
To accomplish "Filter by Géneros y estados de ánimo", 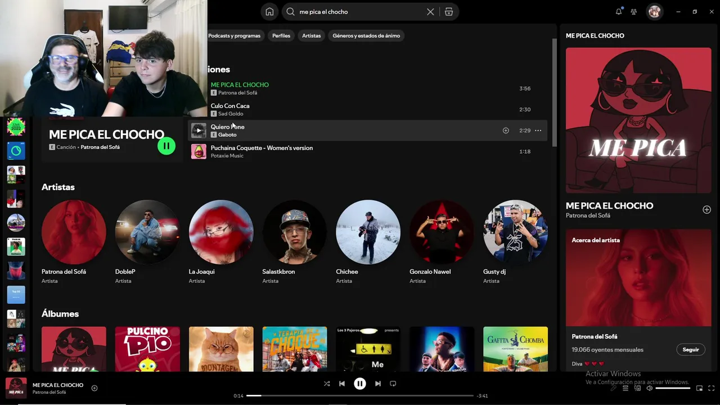I will (366, 35).
